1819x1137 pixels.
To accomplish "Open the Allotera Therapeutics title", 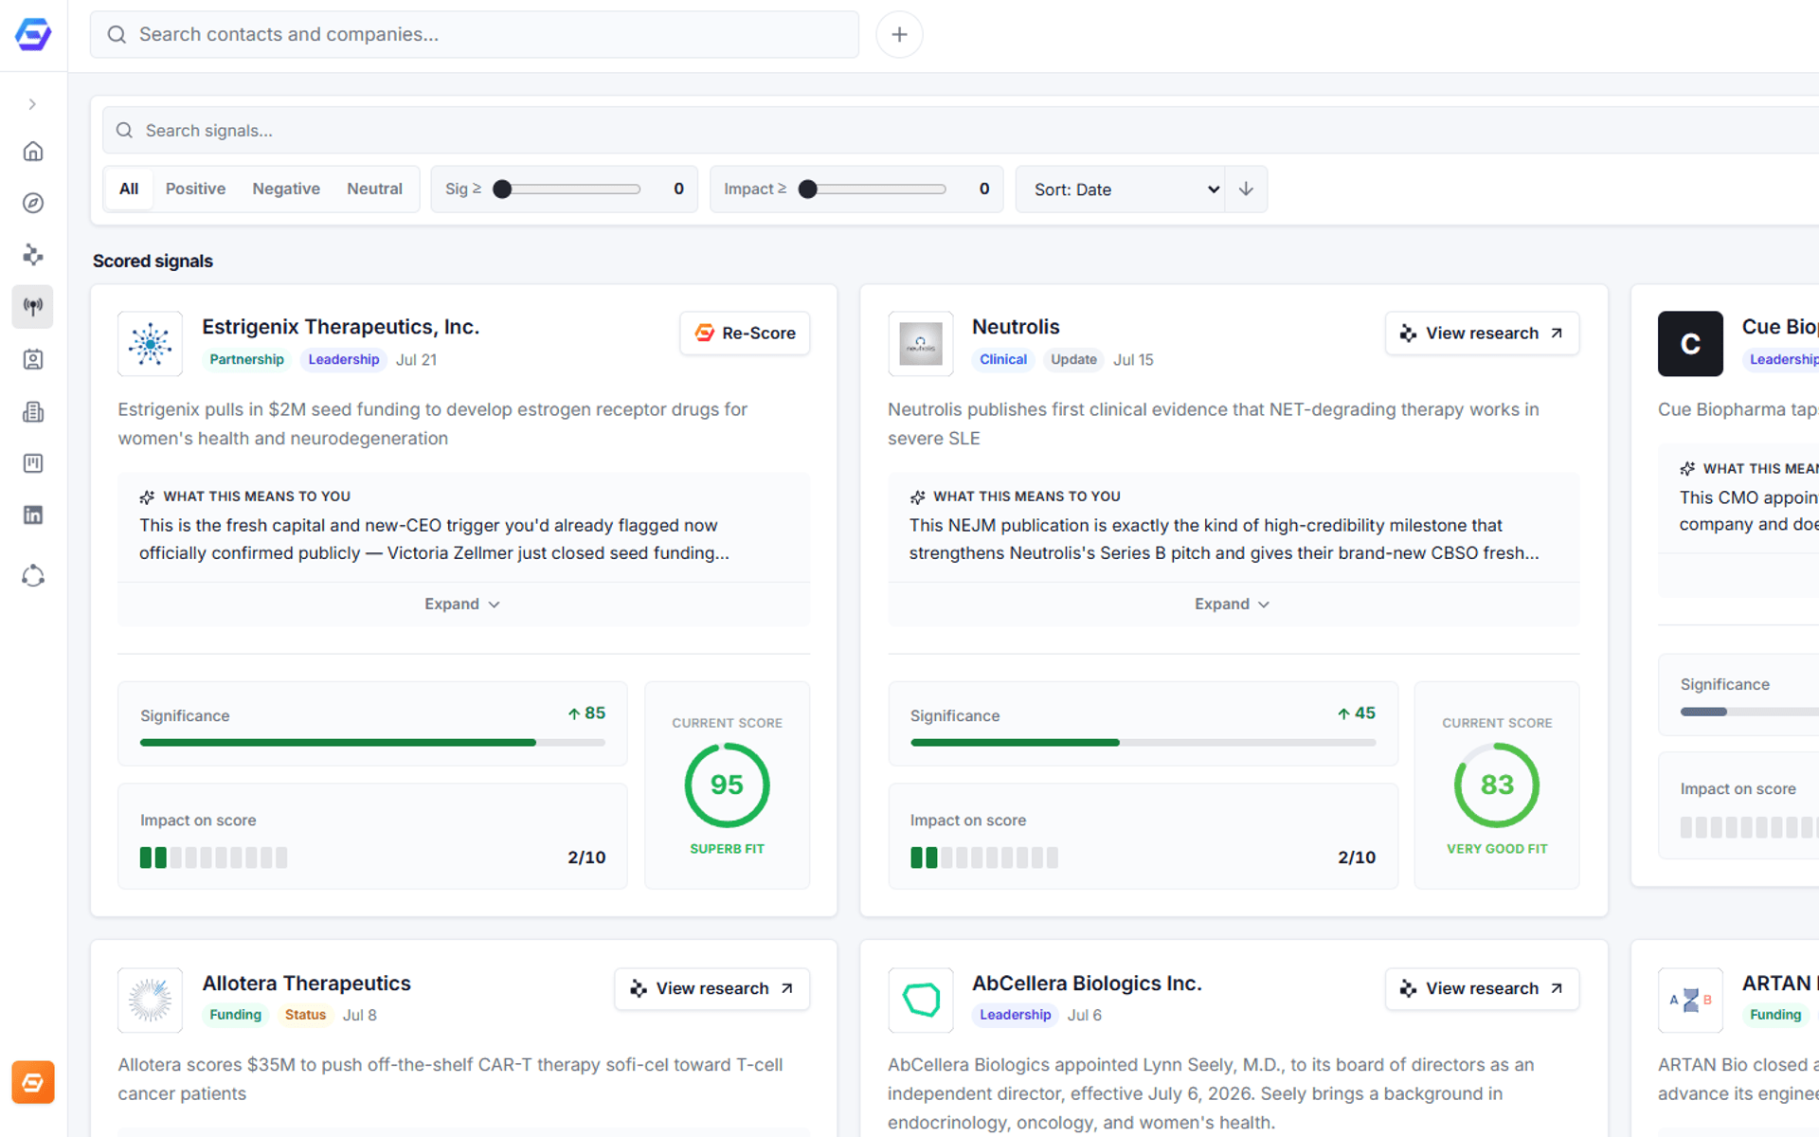I will (306, 984).
